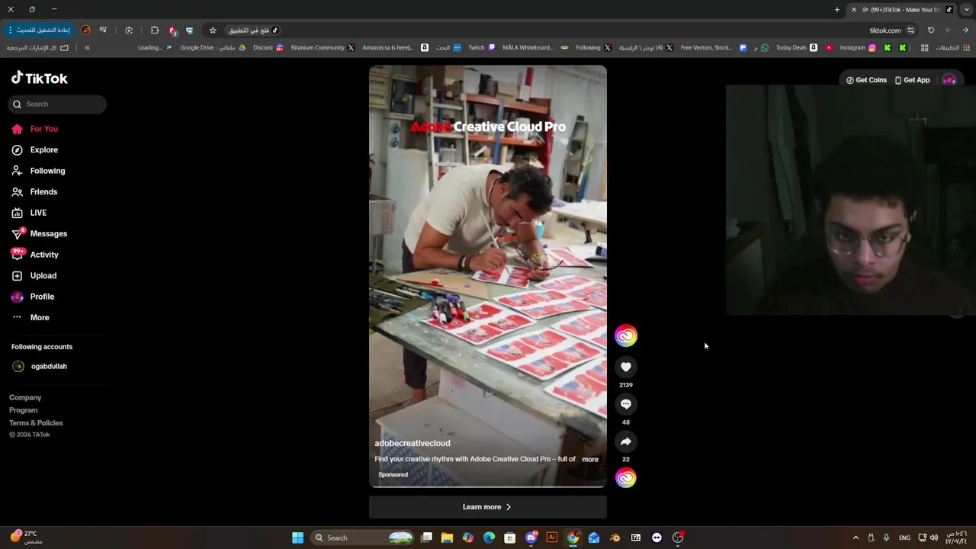Show hidden system tray icons
Screen dimensions: 976x549
856,538
